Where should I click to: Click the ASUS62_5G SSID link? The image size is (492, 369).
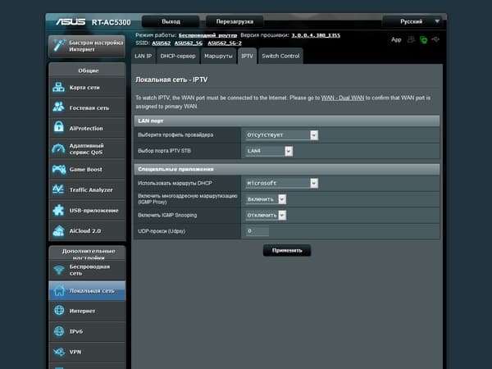coord(189,43)
